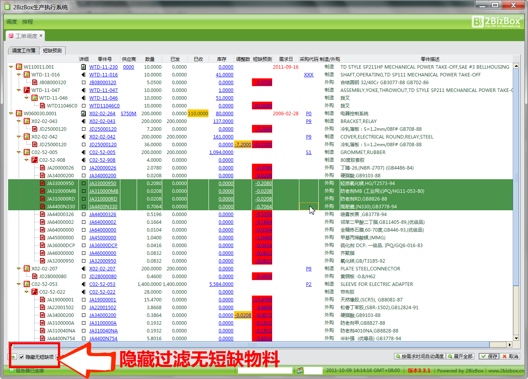Click work order icon beside W060030.0001
This screenshot has width=528, height=379.
(x=19, y=113)
